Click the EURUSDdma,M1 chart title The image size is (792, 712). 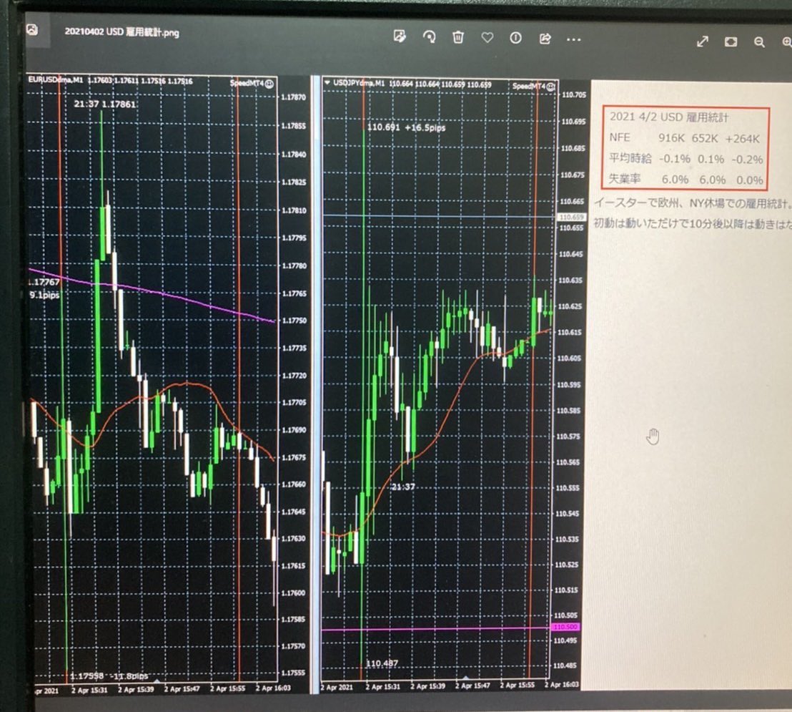coord(56,80)
